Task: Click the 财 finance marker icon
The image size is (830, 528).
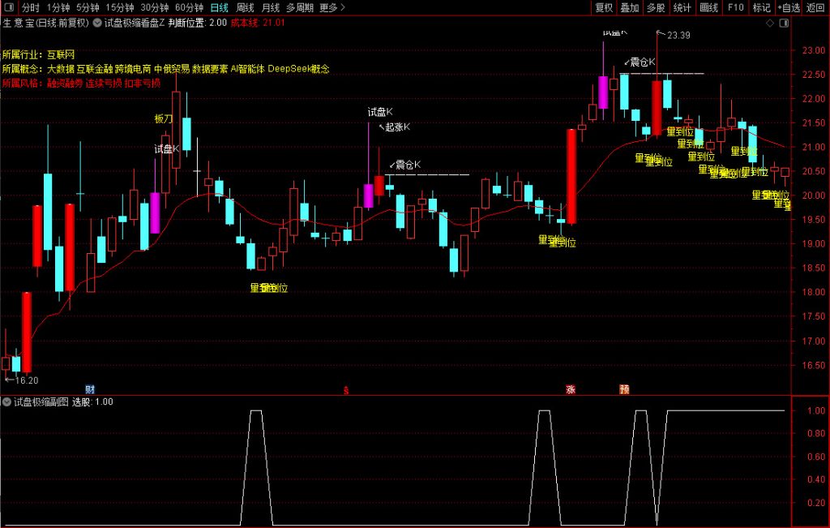Action: (89, 389)
